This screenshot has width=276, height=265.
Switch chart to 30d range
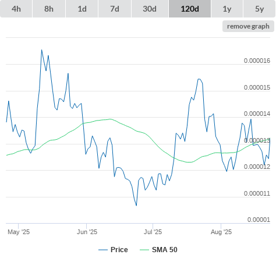tap(150, 9)
